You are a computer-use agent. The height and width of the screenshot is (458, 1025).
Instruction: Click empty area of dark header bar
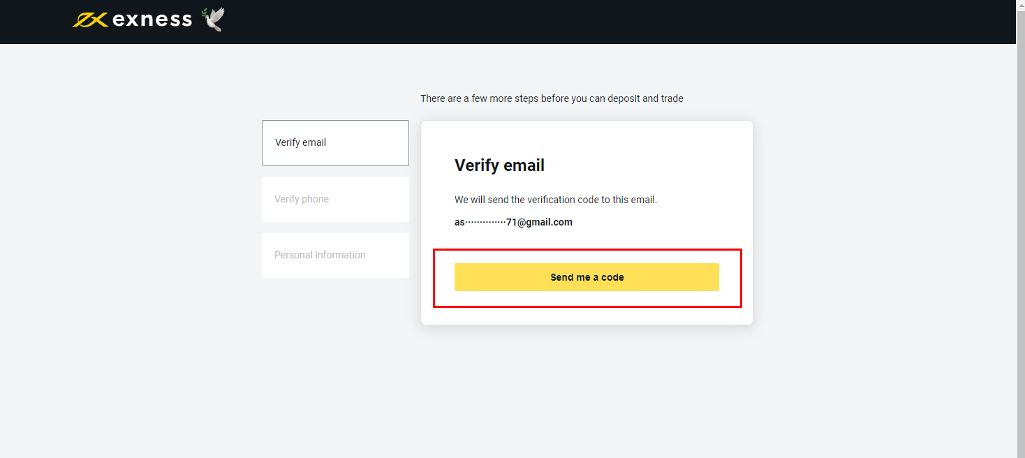click(x=559, y=21)
